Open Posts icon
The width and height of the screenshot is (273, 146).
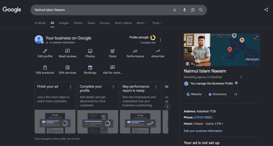tap(113, 51)
